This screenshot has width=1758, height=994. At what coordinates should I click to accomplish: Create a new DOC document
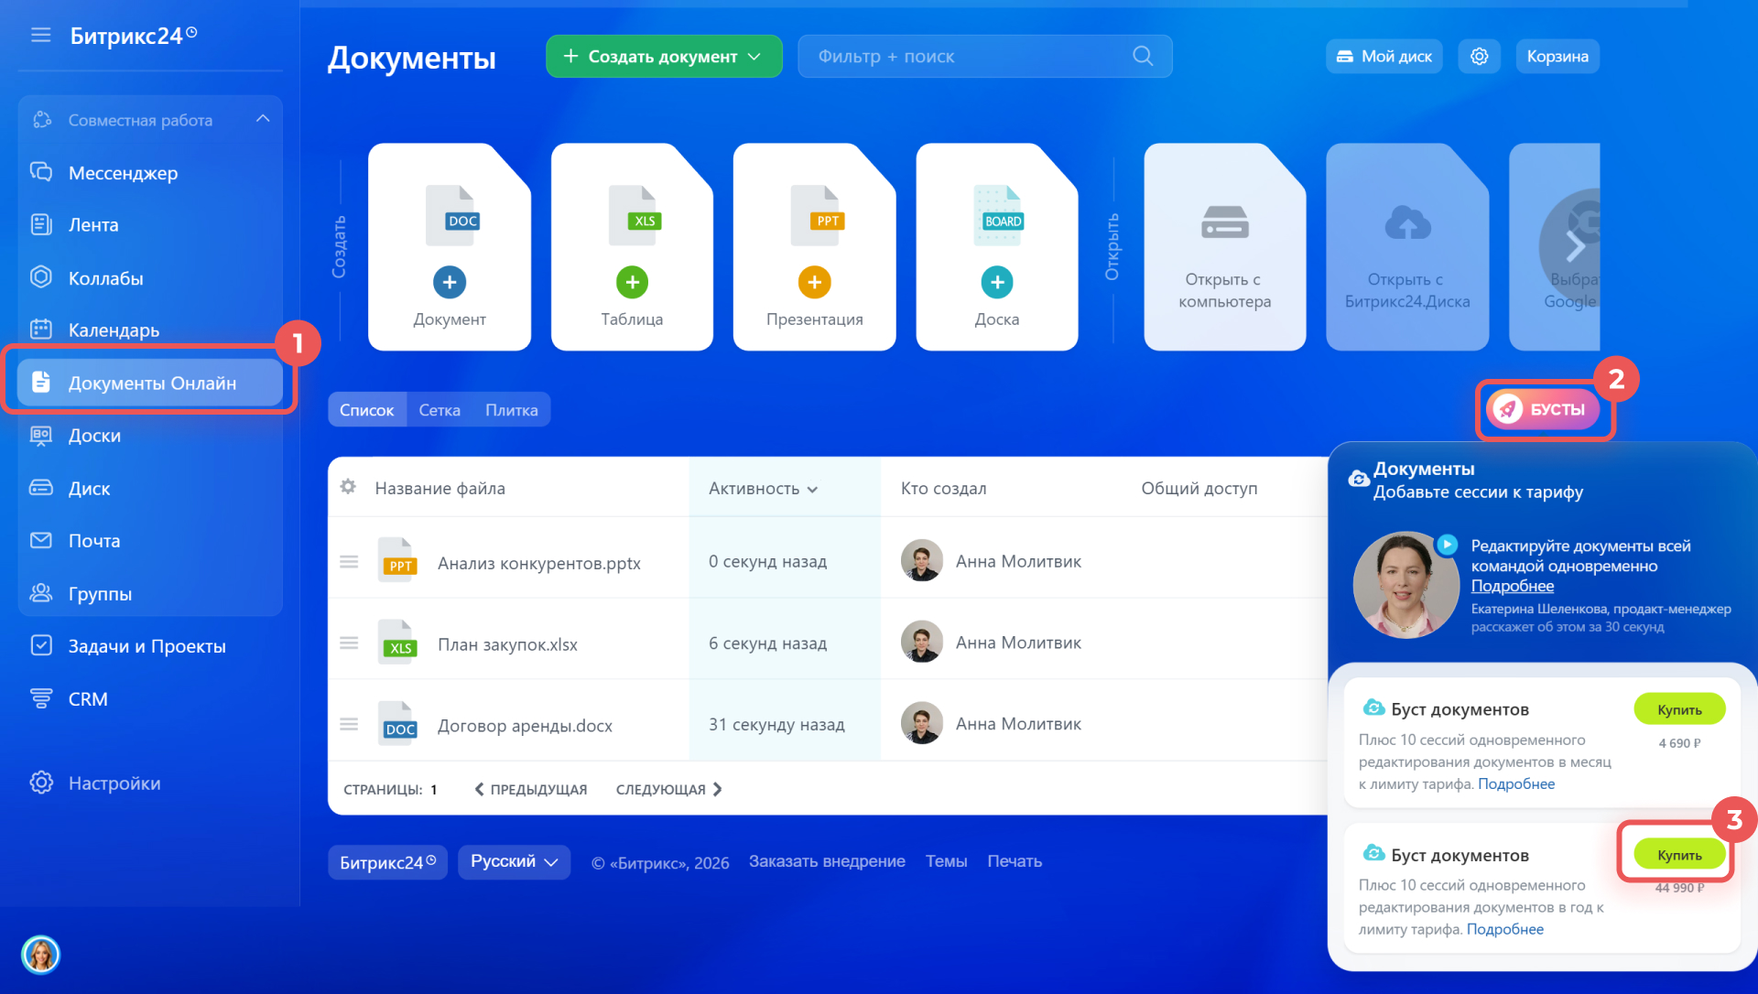tap(449, 283)
